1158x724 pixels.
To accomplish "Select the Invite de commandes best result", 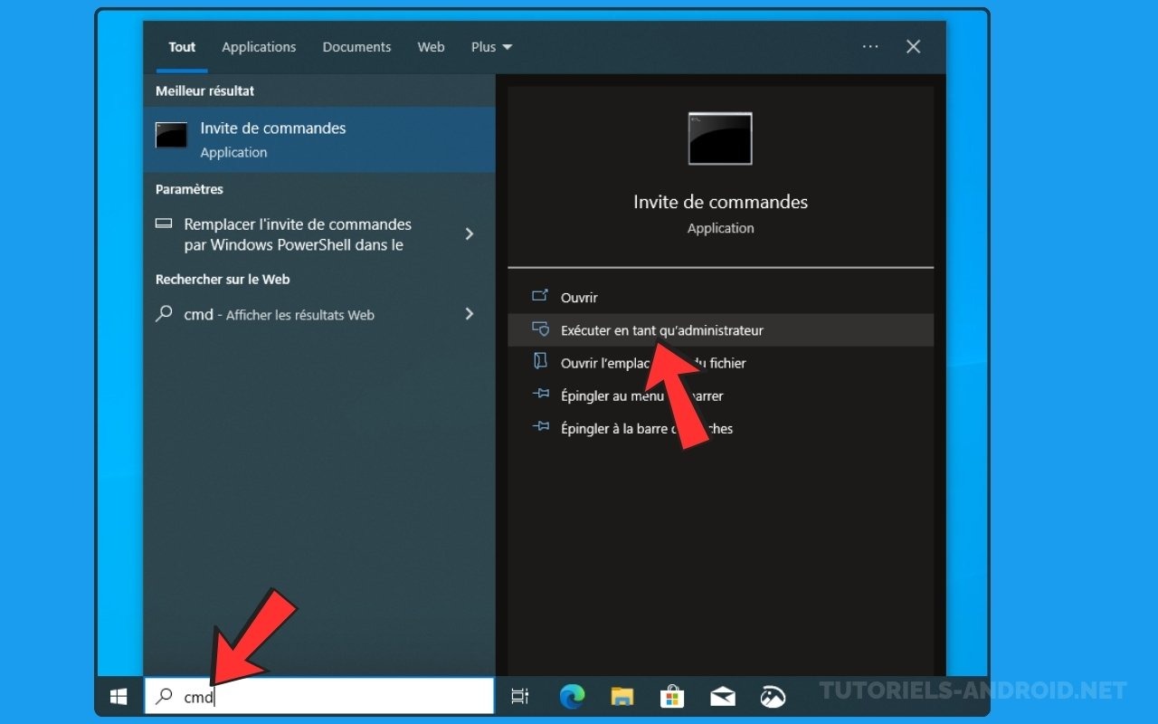I will click(x=319, y=139).
